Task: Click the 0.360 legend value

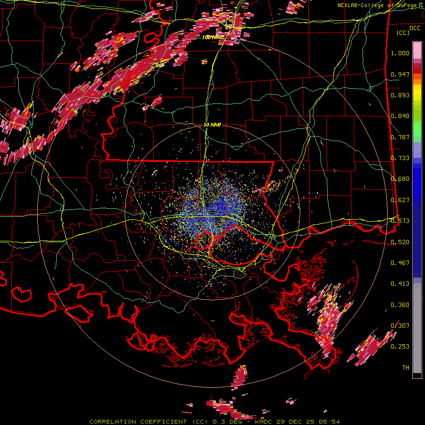Action: pyautogui.click(x=400, y=305)
